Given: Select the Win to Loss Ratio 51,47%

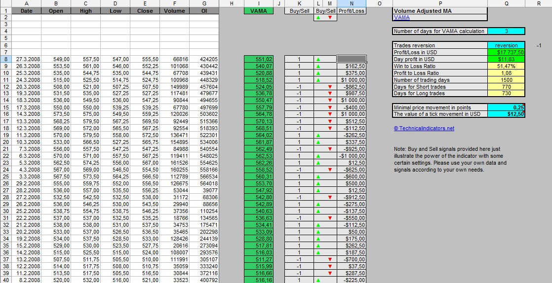Looking at the screenshot, I should coord(506,66).
